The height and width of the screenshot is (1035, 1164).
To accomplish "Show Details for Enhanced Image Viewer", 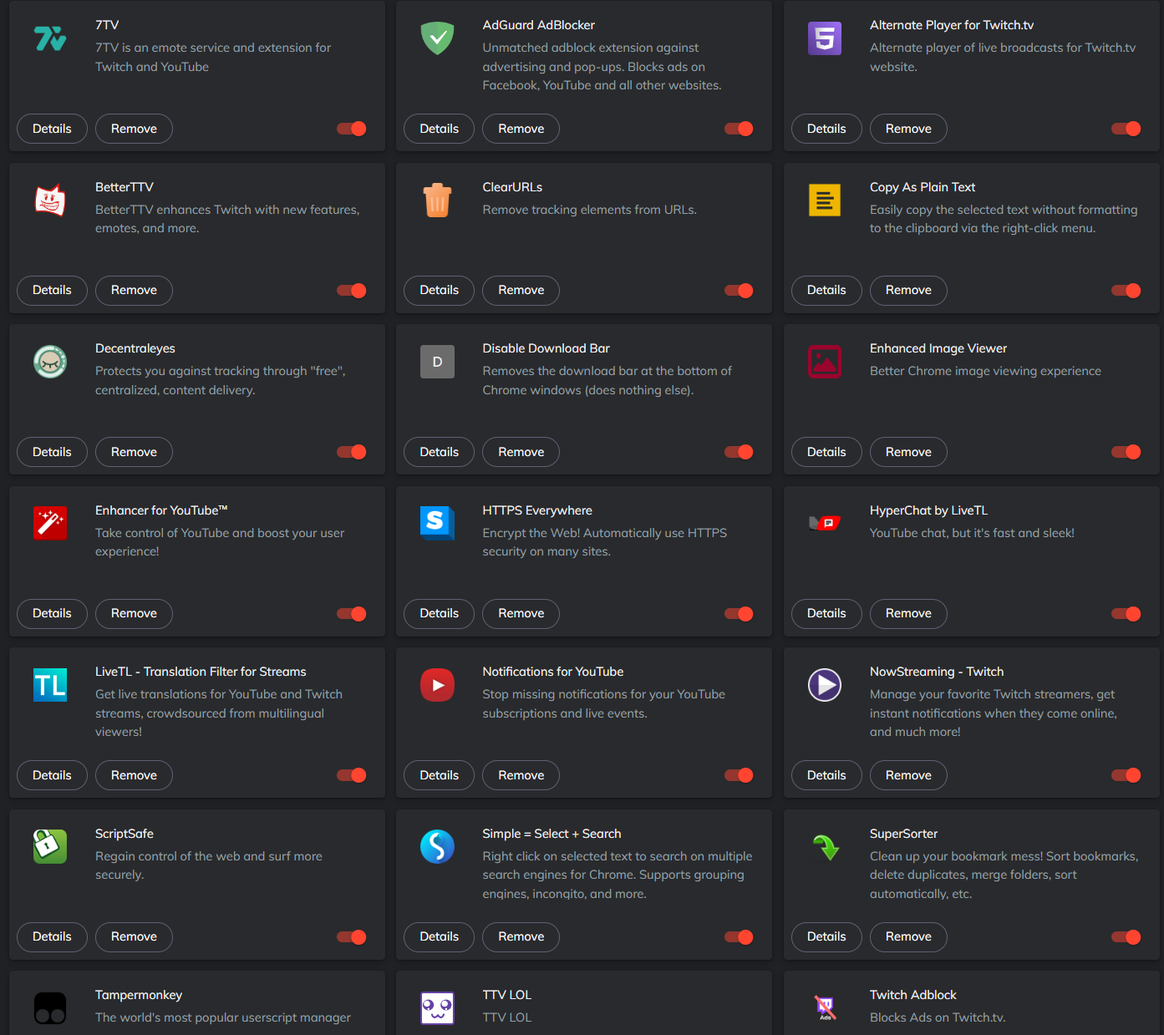I will (x=826, y=452).
